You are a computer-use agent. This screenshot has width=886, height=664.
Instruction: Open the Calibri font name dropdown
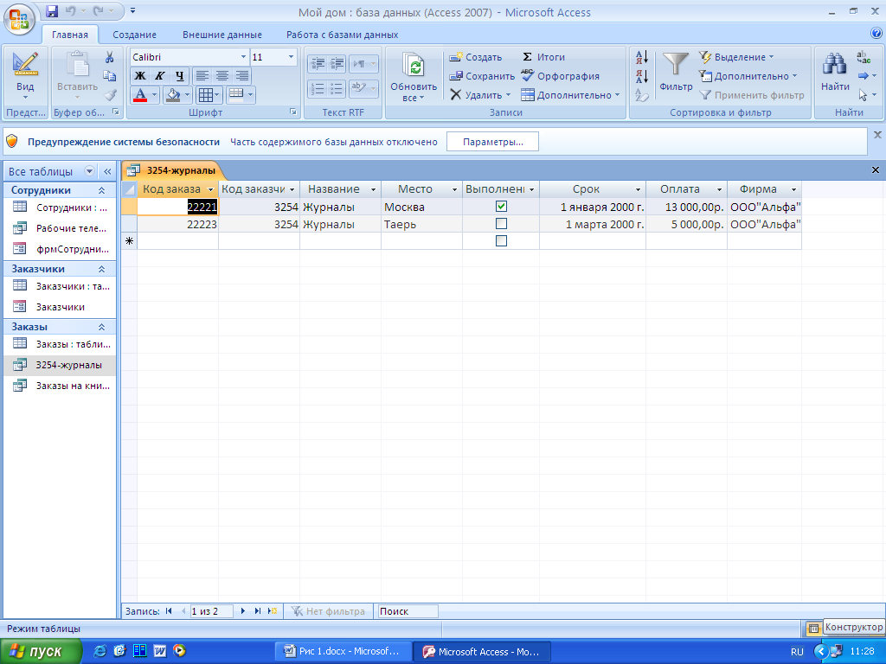[243, 57]
